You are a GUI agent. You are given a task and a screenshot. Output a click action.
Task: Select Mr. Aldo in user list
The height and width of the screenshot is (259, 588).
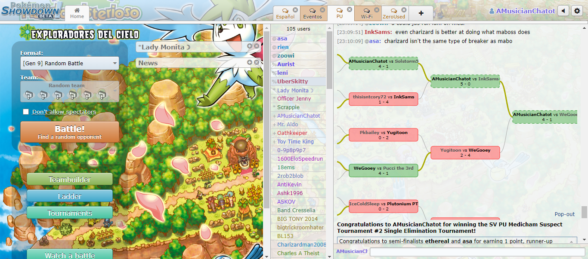coord(298,125)
